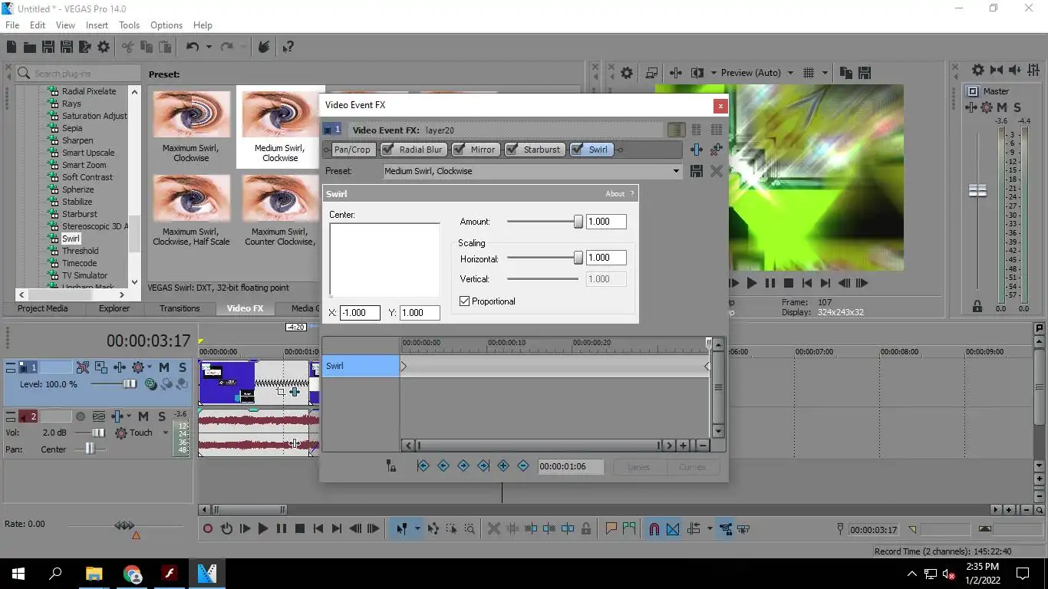
Task: Adjust Master volume fader
Action: pyautogui.click(x=977, y=190)
